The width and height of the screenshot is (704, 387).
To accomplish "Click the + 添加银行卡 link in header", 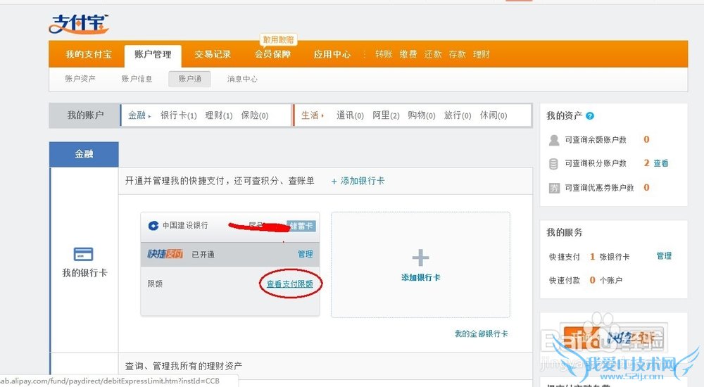I will (x=358, y=181).
